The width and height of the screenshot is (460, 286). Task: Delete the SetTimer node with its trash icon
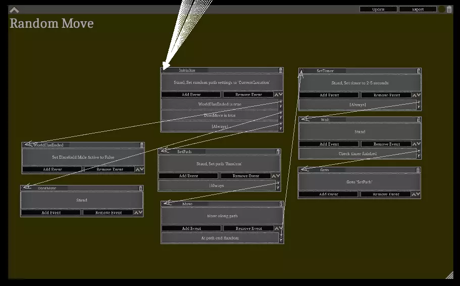(419, 71)
